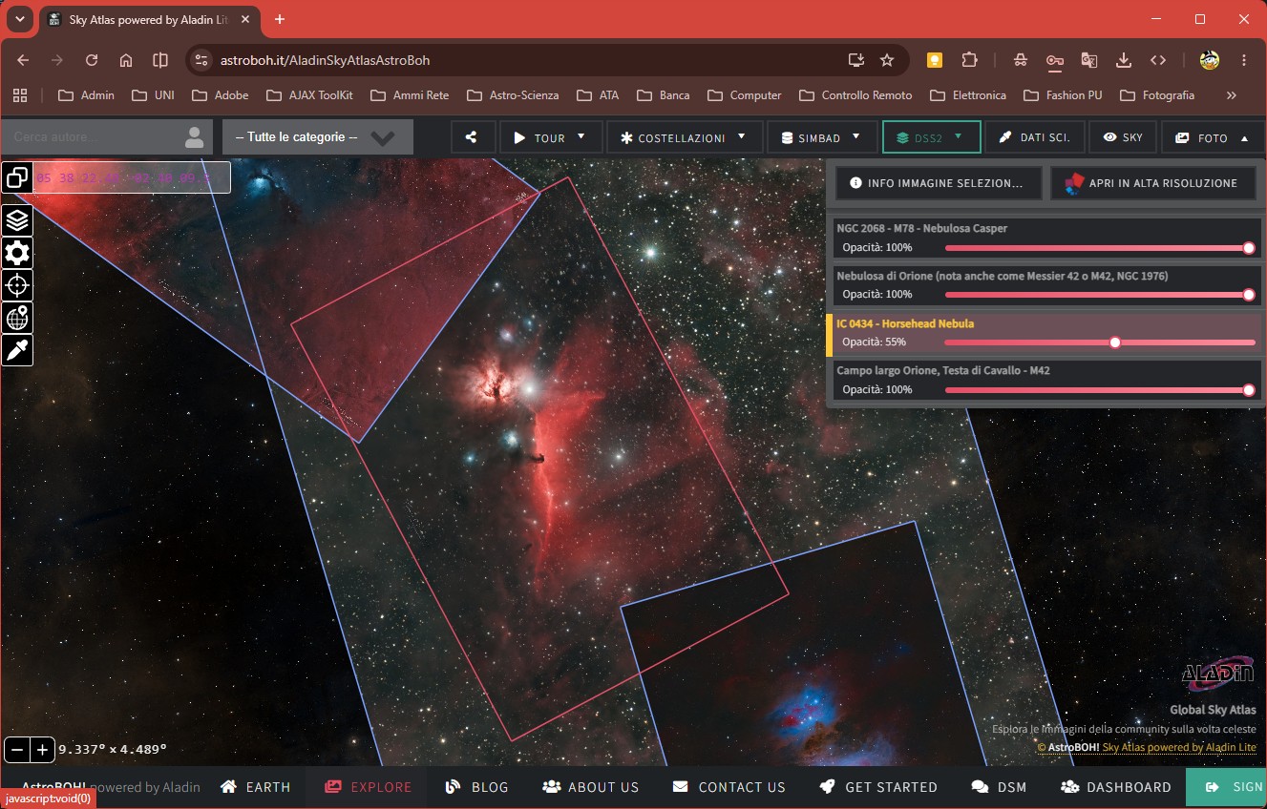Click the crosshair target icon
Screen dimensions: 1267x809
point(17,285)
